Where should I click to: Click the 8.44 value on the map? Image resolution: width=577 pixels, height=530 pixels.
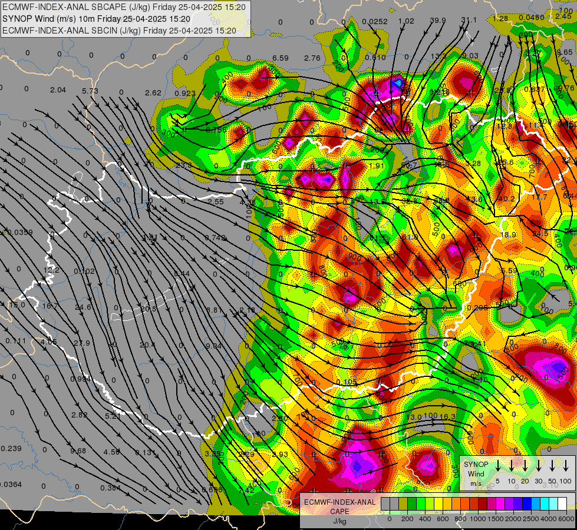pos(182,274)
